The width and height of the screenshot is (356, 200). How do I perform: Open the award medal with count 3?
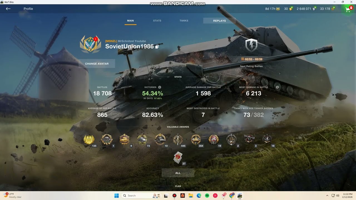[249, 139]
